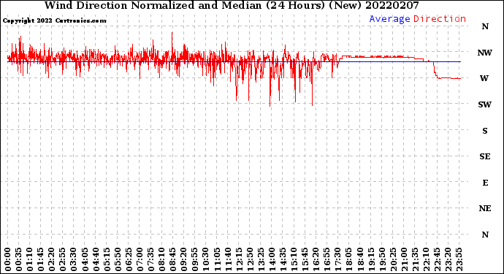504x274 pixels.
Task: Click the 'E' axis label
Action: (x=485, y=183)
